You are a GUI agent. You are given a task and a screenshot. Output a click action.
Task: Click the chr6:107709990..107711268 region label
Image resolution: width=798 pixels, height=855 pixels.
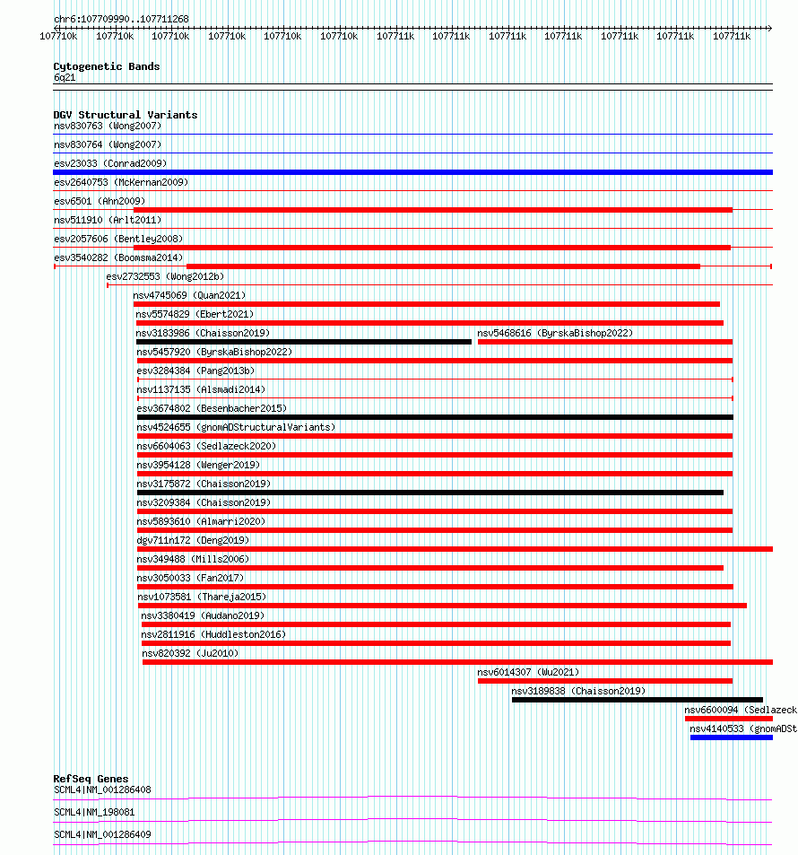click(x=121, y=19)
